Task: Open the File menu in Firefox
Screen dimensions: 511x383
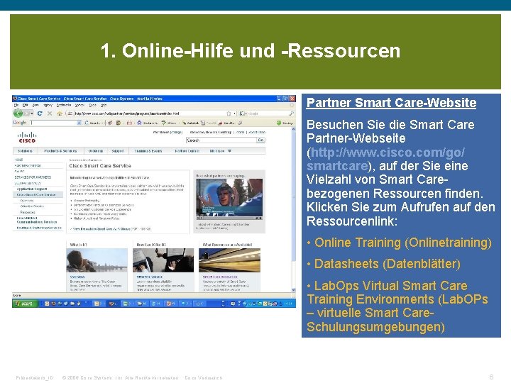Action: point(16,105)
